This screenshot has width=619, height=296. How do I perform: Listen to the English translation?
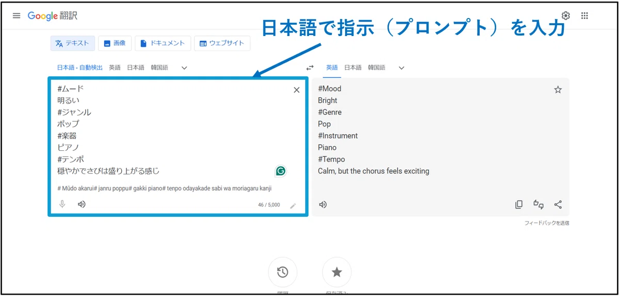coord(323,204)
